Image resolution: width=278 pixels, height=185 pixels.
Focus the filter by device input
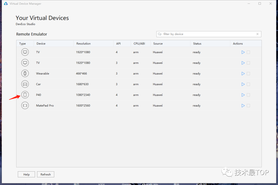[209, 34]
